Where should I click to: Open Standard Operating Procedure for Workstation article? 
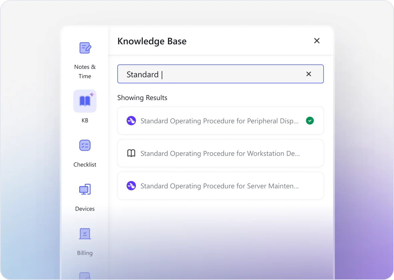[220, 154]
